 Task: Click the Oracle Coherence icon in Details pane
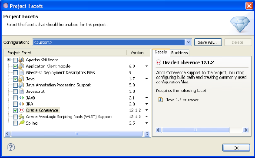pos(159,63)
